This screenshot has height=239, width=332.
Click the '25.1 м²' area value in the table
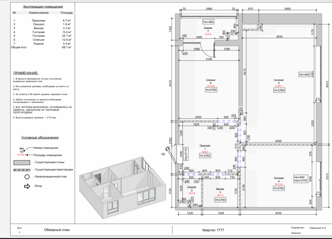tap(67, 36)
